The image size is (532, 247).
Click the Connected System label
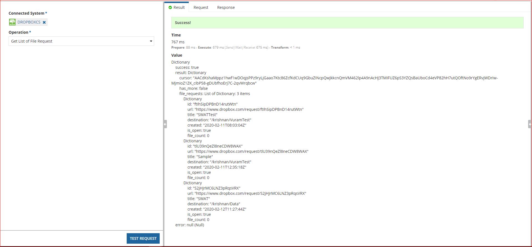pyautogui.click(x=26, y=13)
